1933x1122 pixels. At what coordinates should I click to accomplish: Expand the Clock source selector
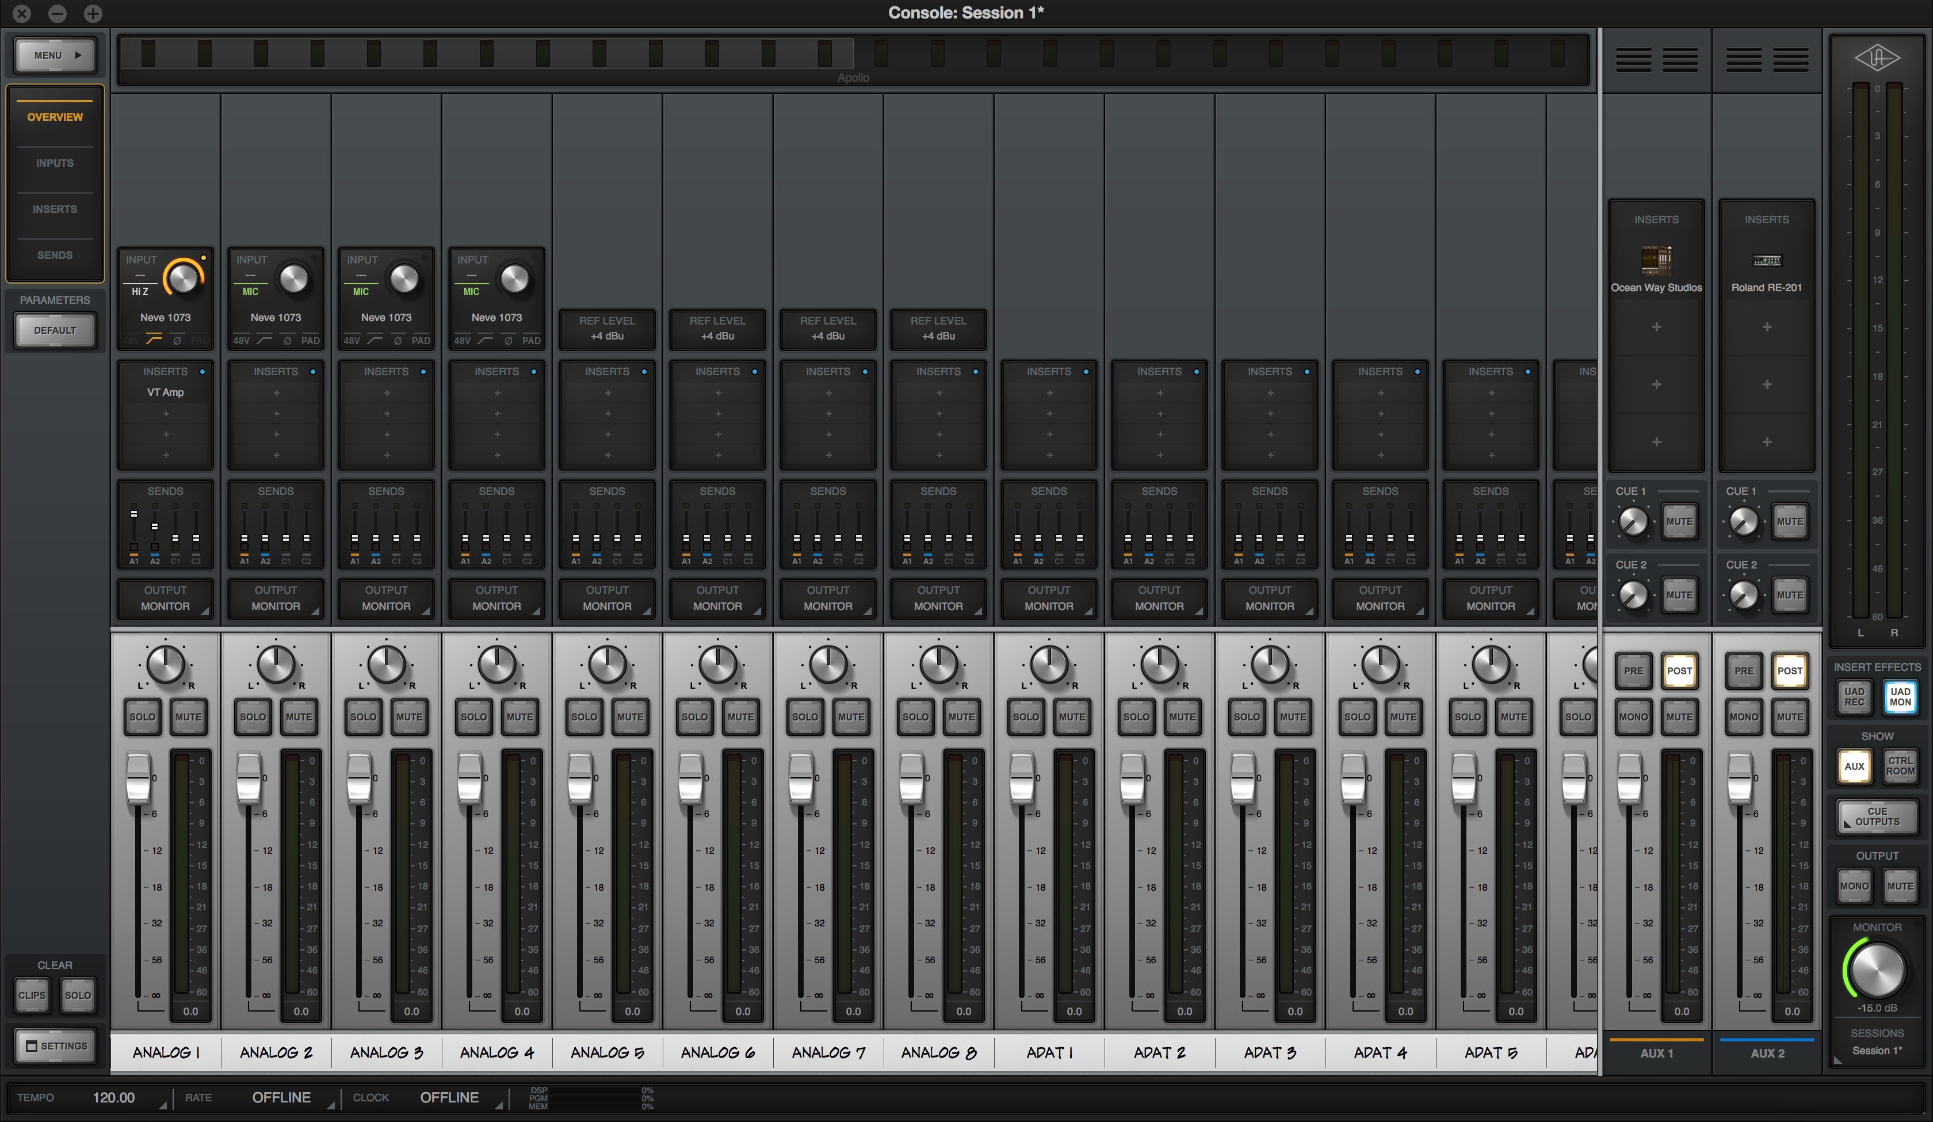click(449, 1097)
